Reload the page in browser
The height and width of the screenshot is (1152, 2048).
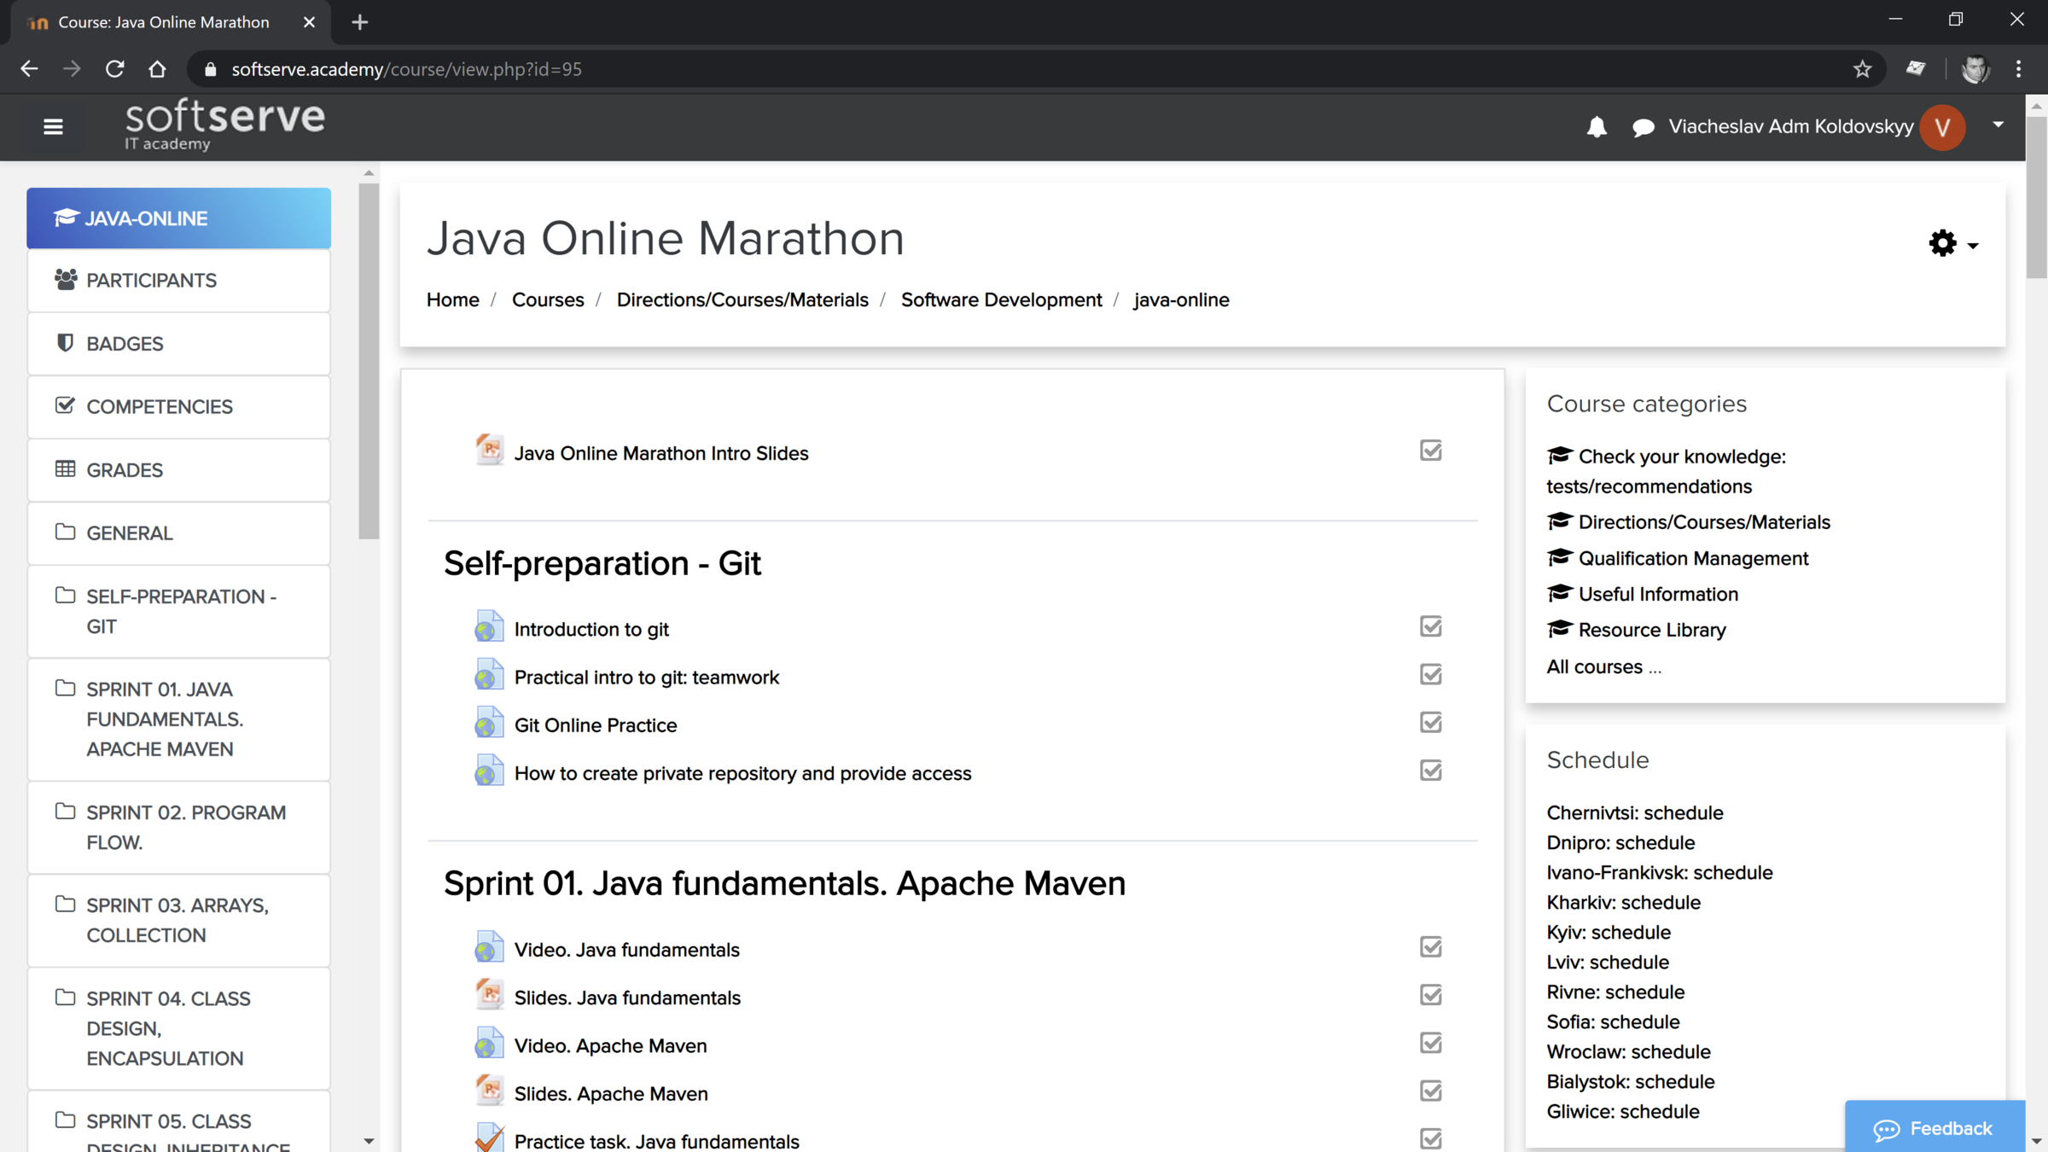[114, 69]
